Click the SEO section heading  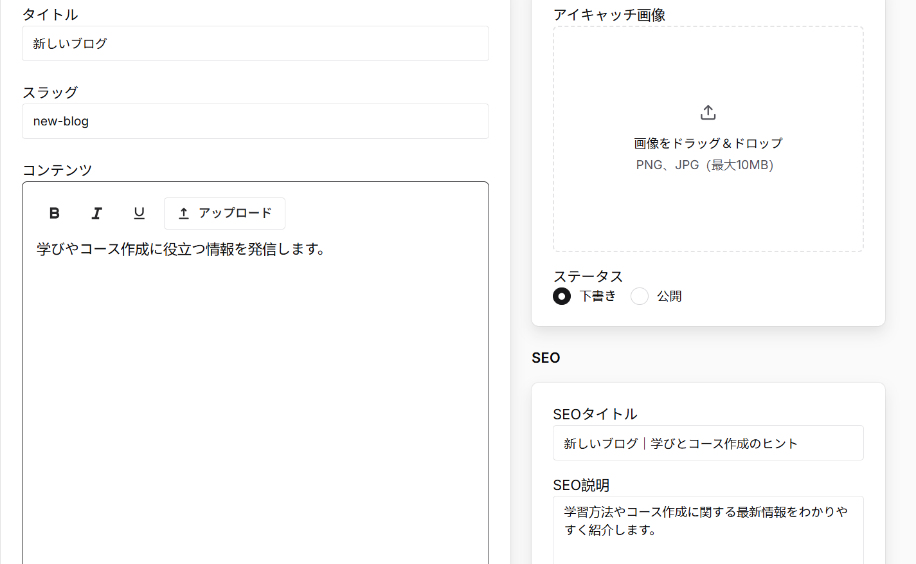point(545,358)
